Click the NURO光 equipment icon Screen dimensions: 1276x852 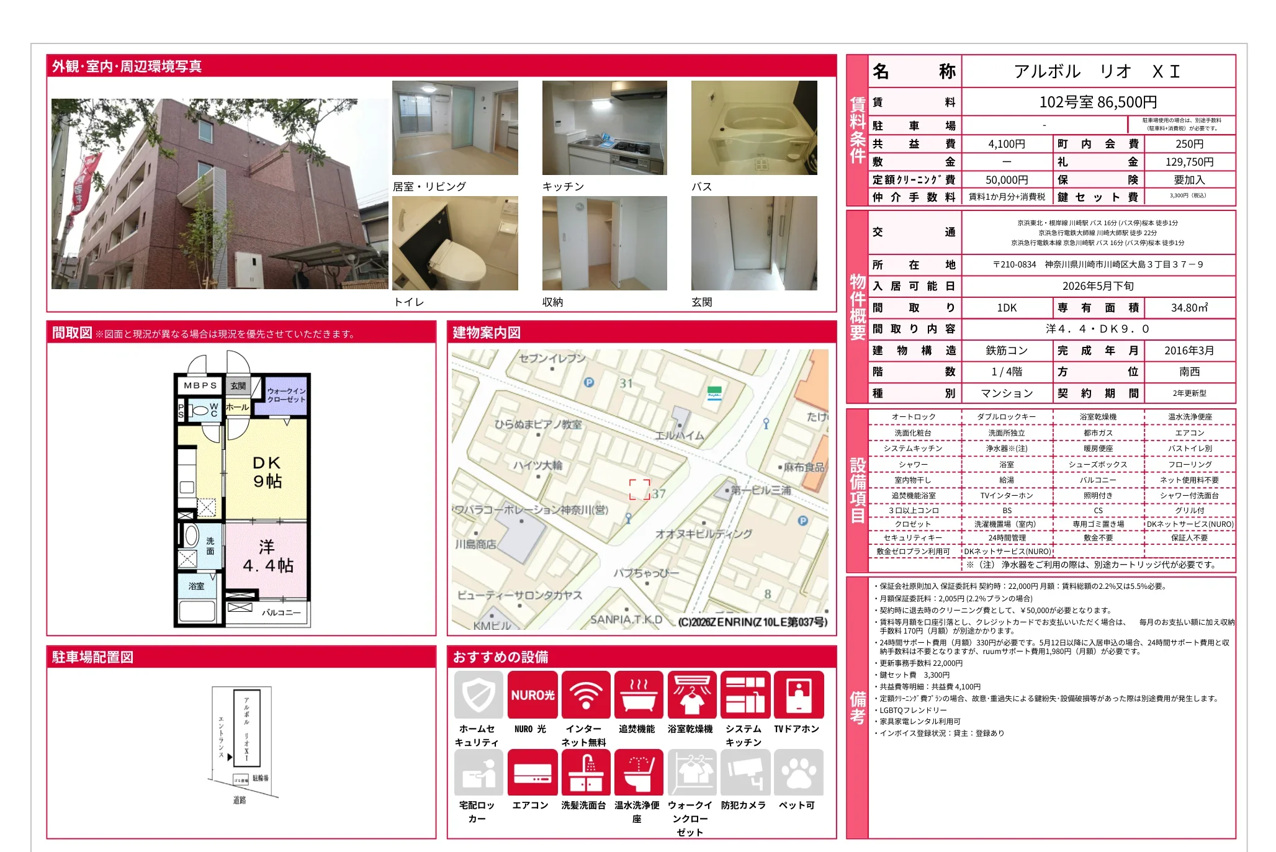pos(532,694)
